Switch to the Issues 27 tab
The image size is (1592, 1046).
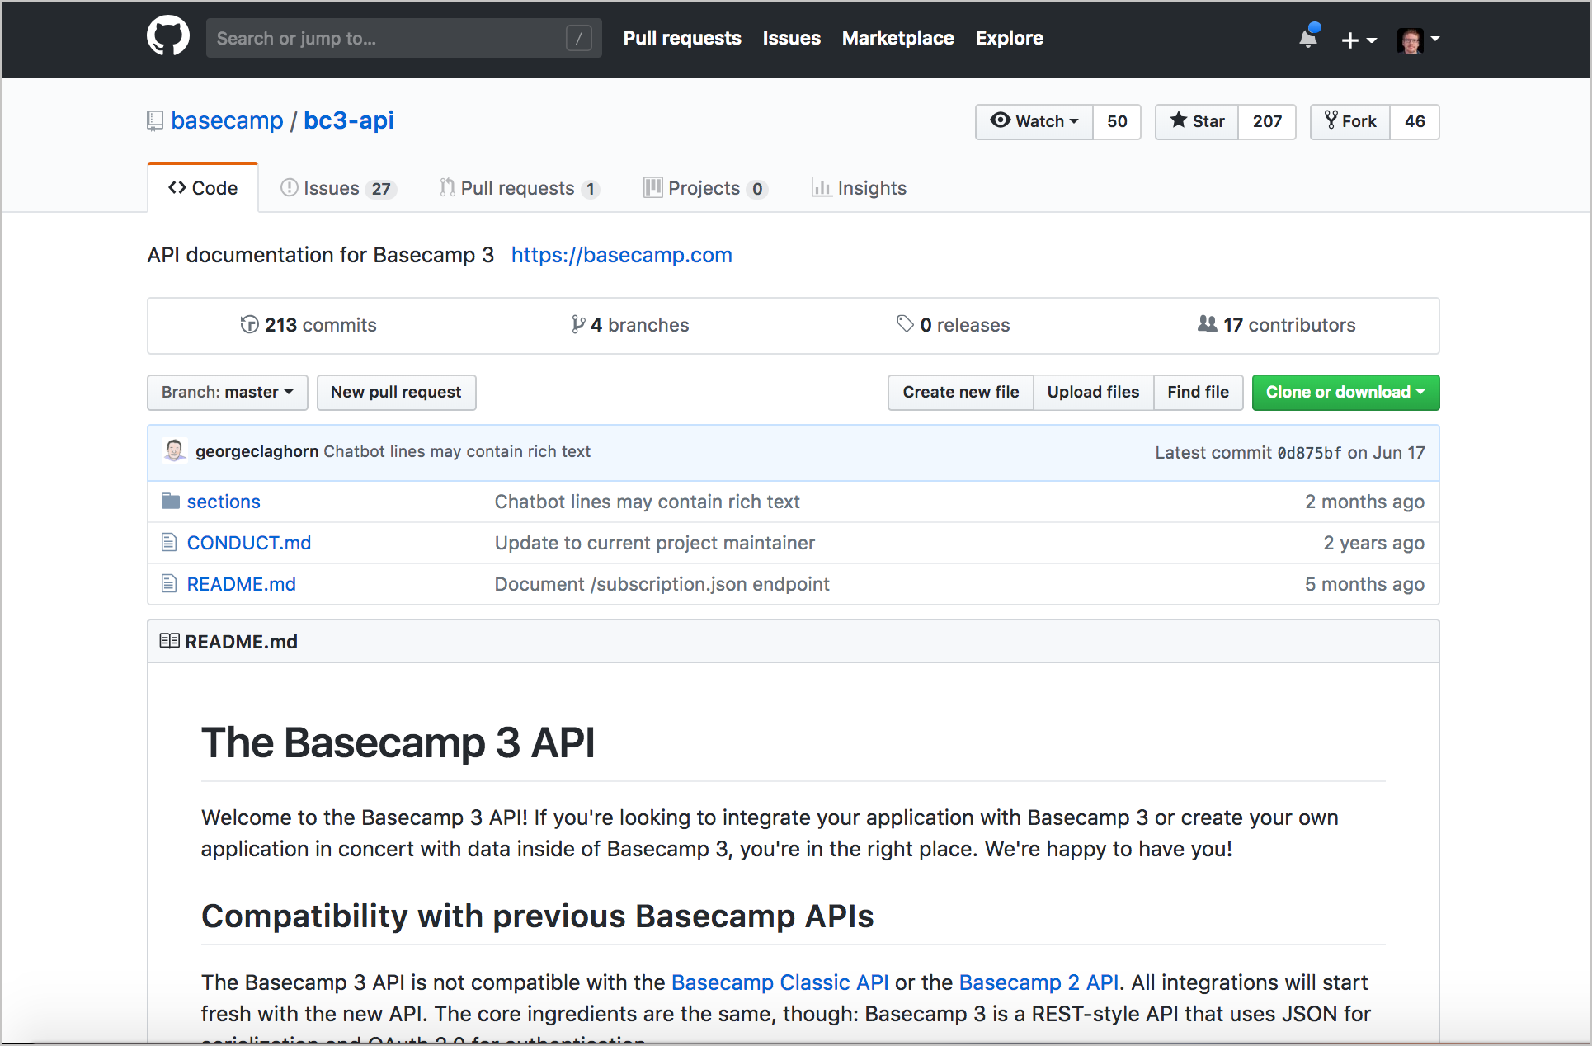click(x=338, y=188)
